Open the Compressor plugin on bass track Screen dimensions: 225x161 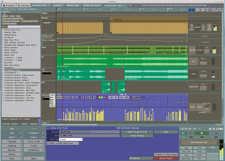click(x=199, y=50)
